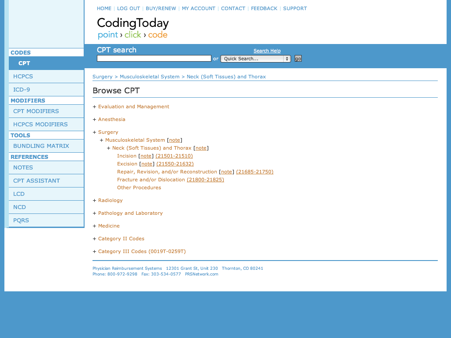Expand the Medicine plus sign

[94, 226]
